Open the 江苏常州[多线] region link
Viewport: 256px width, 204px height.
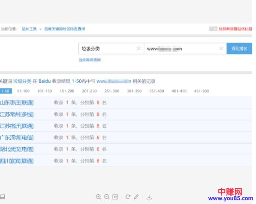[x=17, y=114]
